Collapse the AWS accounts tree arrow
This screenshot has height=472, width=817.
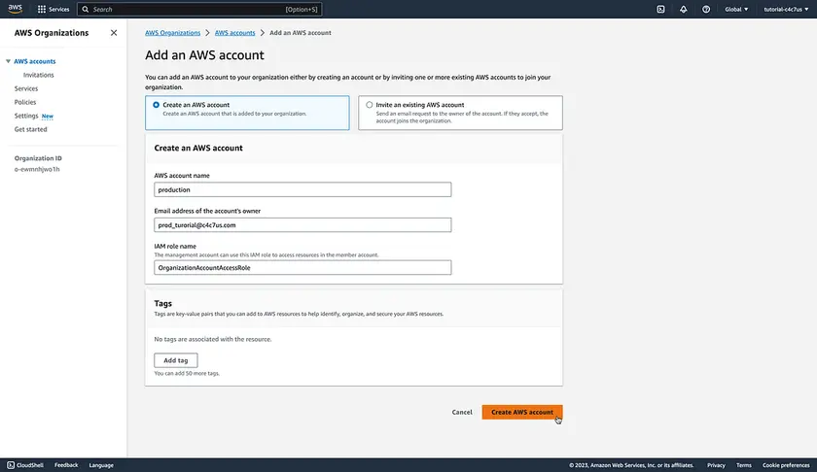point(9,61)
